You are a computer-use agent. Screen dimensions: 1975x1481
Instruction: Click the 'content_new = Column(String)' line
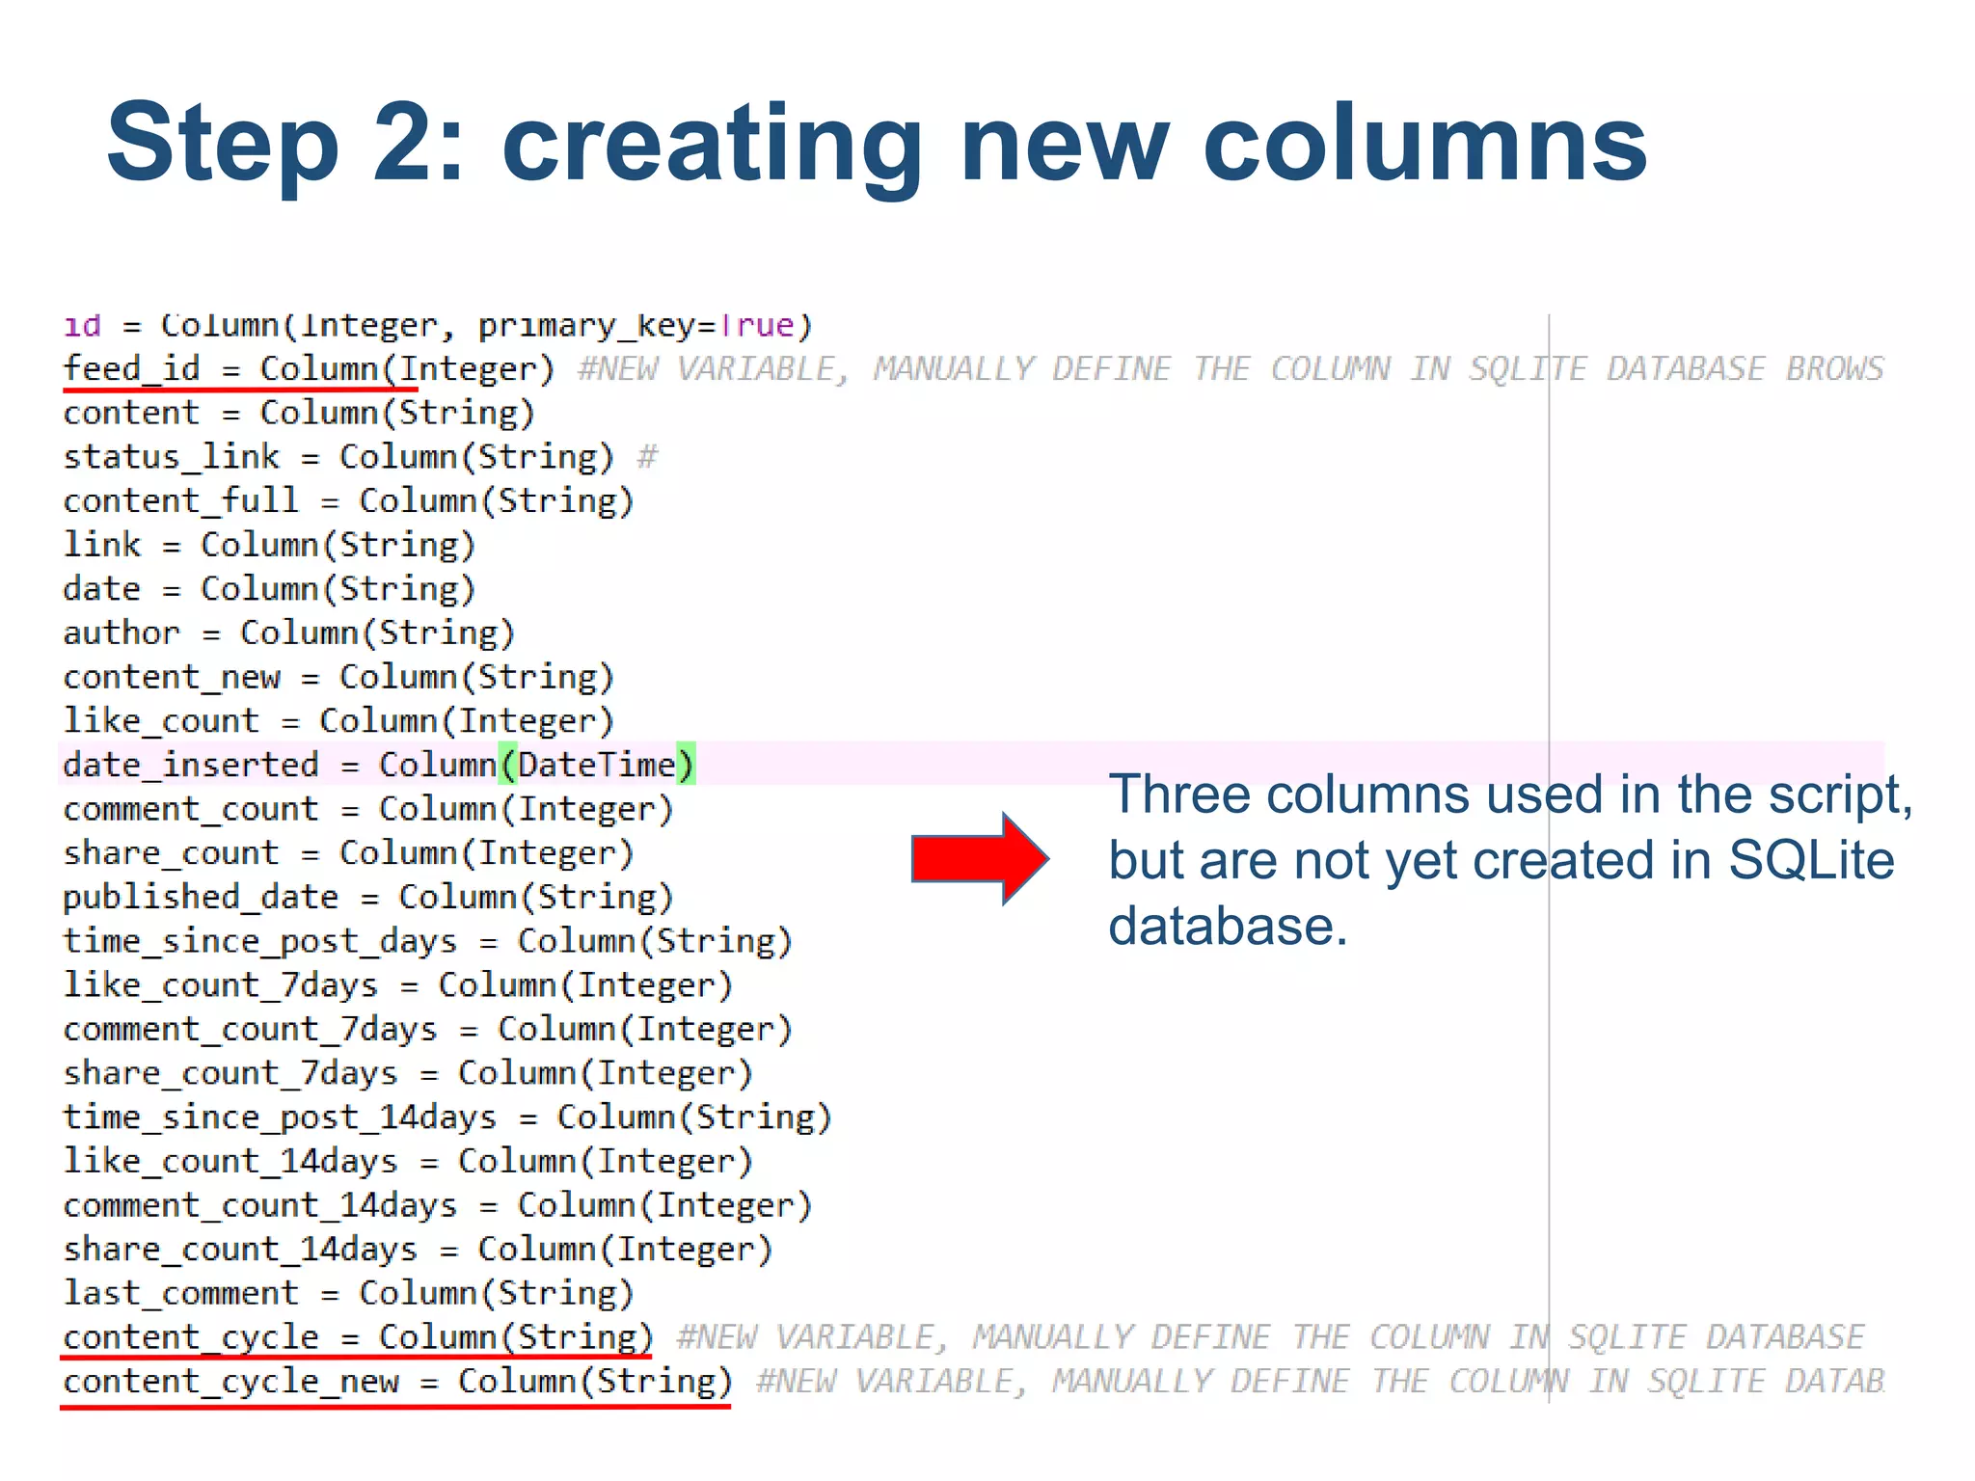[338, 678]
